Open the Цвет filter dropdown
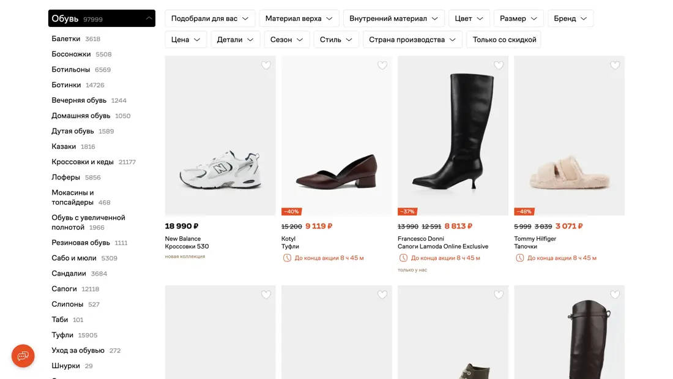Screen dimensions: 673x379 (x=469, y=18)
